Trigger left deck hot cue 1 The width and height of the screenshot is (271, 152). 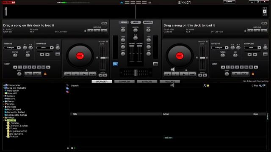click(x=90, y=31)
